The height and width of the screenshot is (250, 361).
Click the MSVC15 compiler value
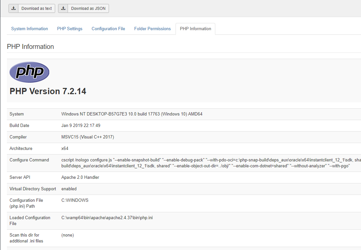tap(88, 137)
